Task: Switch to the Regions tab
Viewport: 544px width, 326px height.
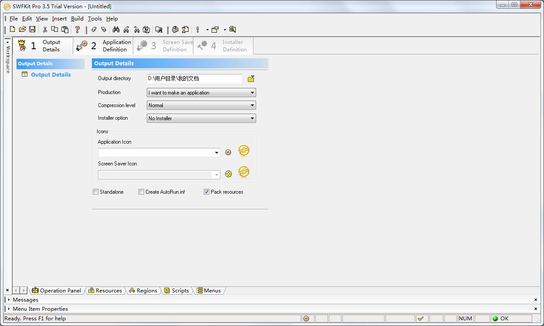Action: point(143,291)
